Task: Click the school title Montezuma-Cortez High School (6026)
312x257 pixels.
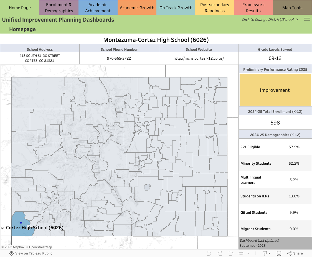Action: click(x=156, y=40)
